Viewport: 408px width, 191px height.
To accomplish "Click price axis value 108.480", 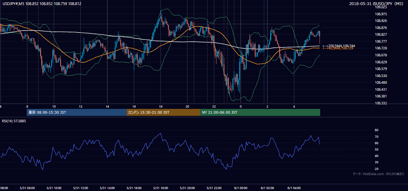I will [x=381, y=82].
